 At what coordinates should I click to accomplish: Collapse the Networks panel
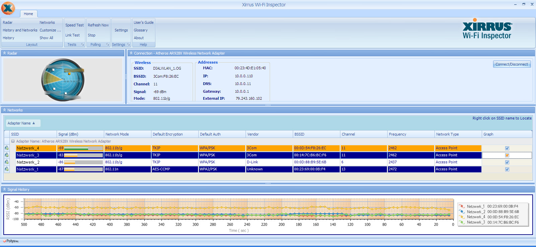click(4, 110)
